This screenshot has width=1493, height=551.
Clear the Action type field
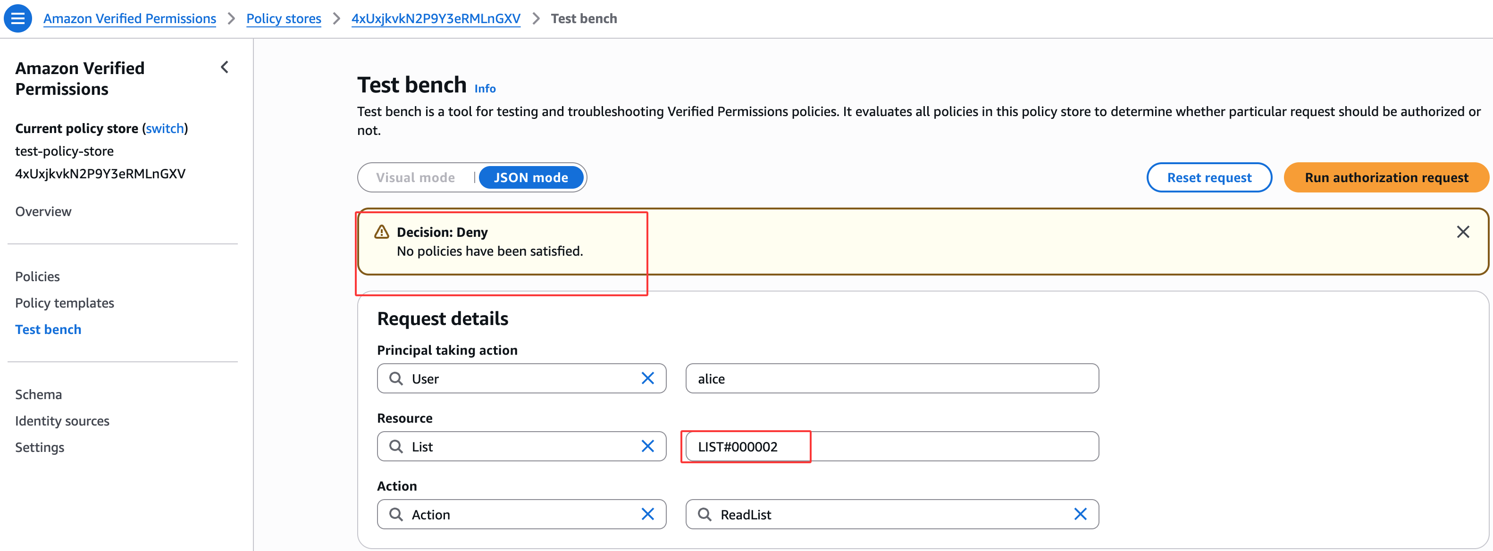[x=647, y=514]
